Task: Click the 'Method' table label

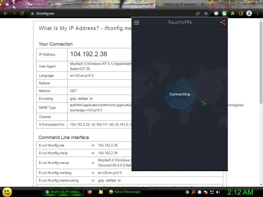Action: [x=44, y=91]
